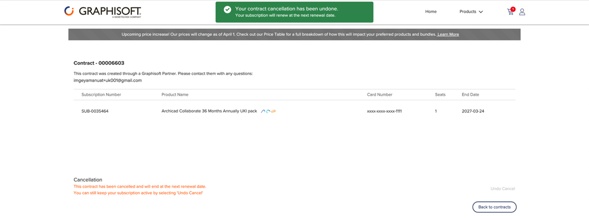589x221 pixels.
Task: Click the red cart item count badge
Action: 513,9
